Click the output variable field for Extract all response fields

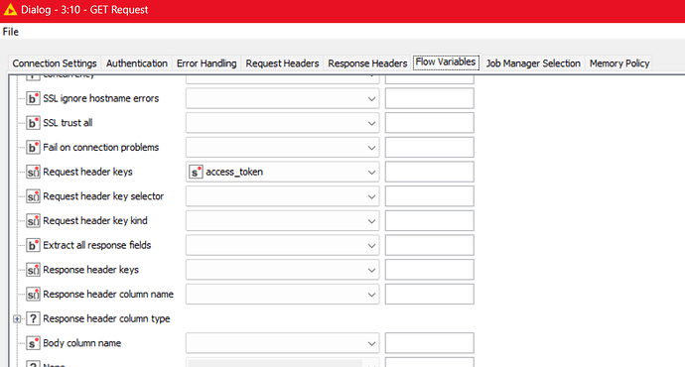point(430,245)
